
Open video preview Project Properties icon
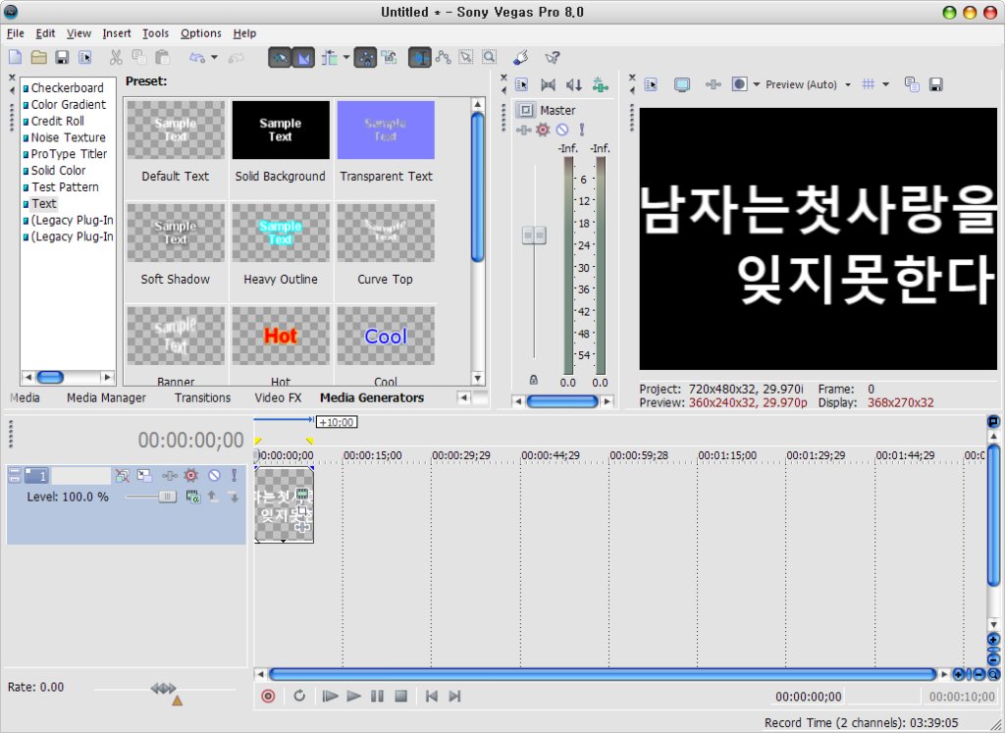tap(651, 84)
